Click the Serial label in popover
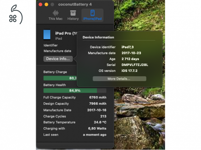201x150 pixels. tap(111, 65)
